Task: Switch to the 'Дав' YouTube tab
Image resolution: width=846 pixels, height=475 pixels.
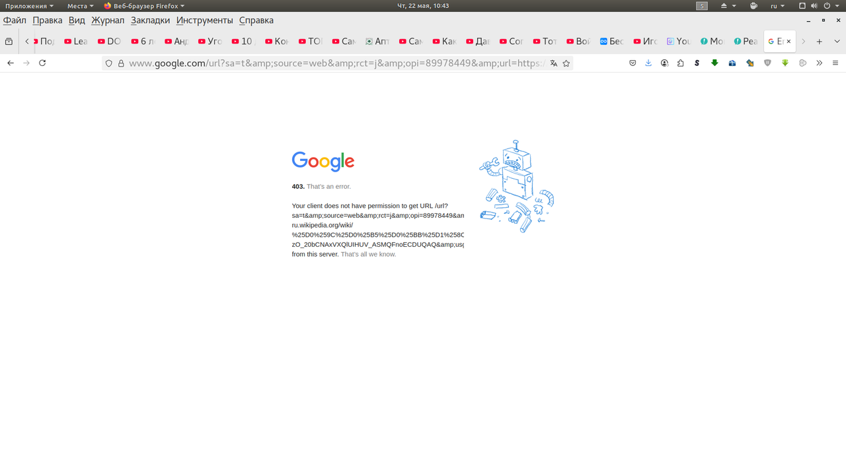Action: pyautogui.click(x=479, y=41)
